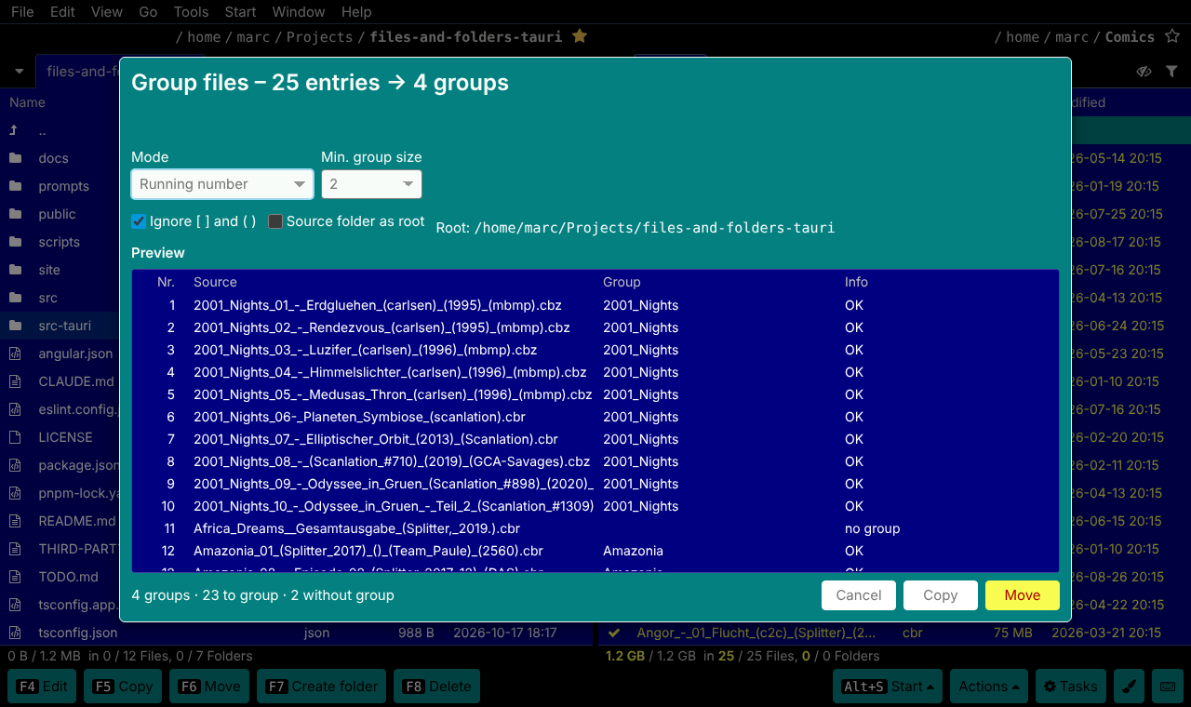Image resolution: width=1191 pixels, height=707 pixels.
Task: Click the CLAUDE.md file icon
Action: click(x=15, y=381)
